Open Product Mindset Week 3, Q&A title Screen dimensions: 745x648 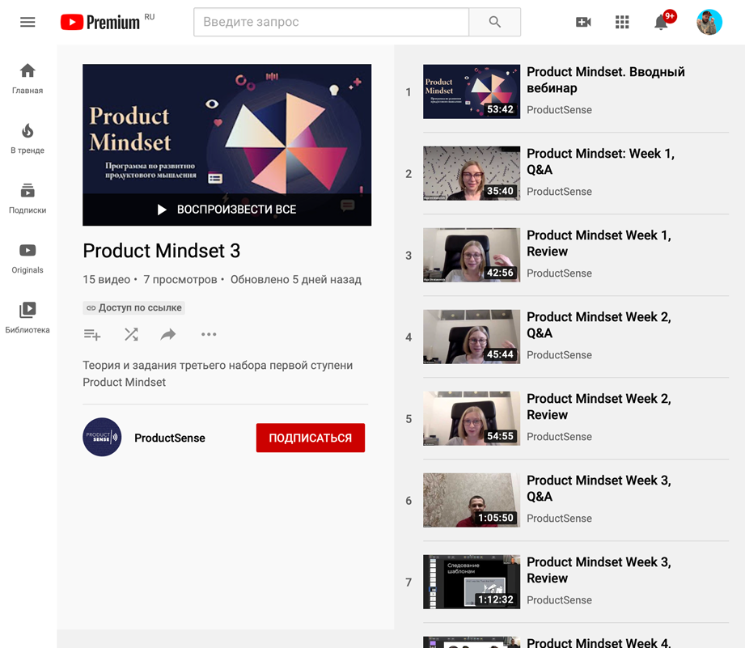[599, 489]
